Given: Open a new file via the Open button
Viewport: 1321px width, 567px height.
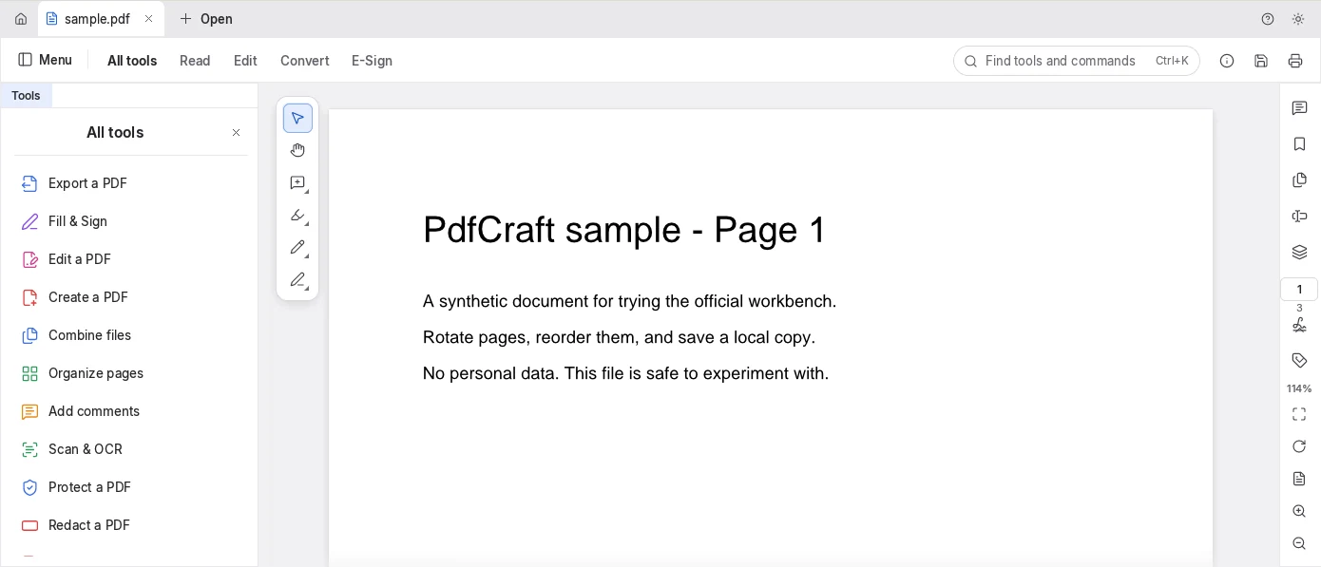Looking at the screenshot, I should [206, 19].
